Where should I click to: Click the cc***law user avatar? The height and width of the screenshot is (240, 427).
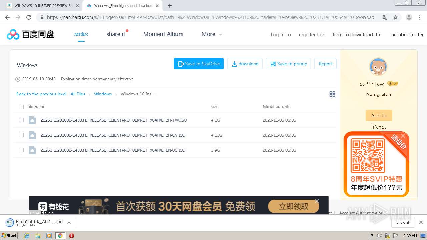[378, 67]
